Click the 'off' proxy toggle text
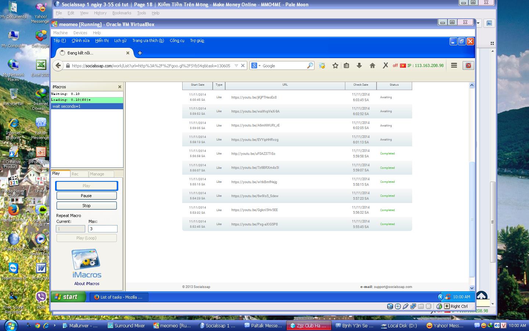This screenshot has height=331, width=529. coord(395,65)
